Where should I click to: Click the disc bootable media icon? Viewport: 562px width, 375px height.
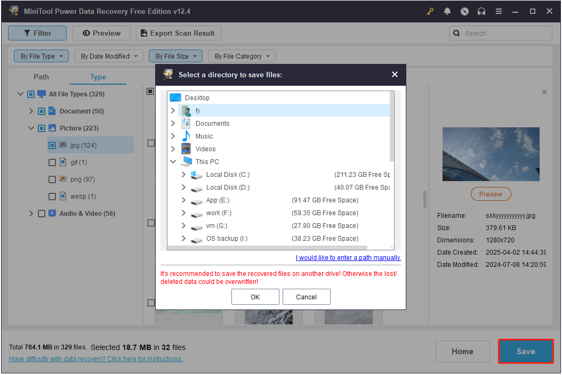tap(464, 11)
